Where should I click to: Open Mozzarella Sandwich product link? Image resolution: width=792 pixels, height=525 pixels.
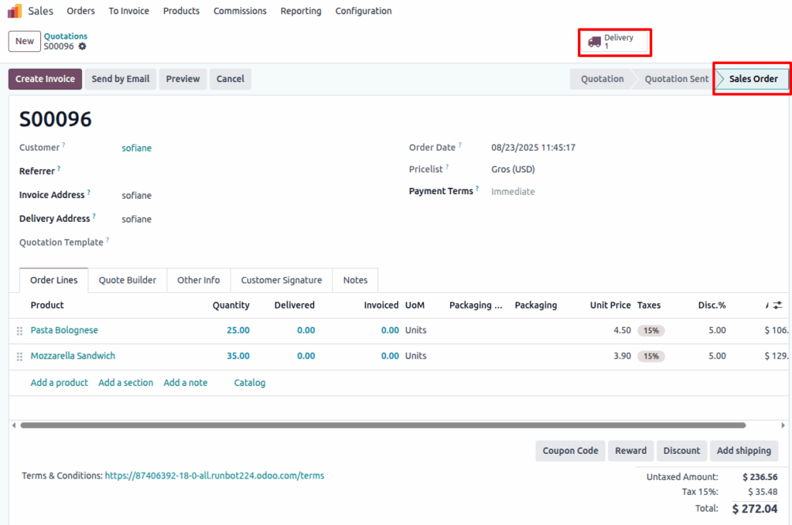(73, 356)
